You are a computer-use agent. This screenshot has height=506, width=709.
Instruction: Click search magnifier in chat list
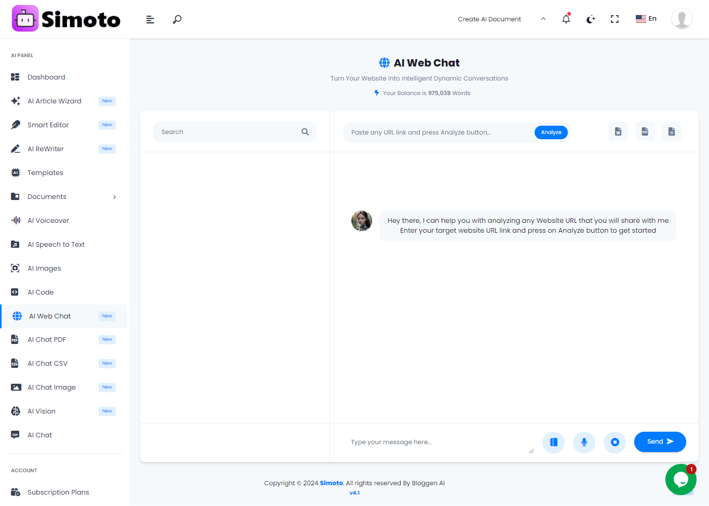(x=305, y=132)
